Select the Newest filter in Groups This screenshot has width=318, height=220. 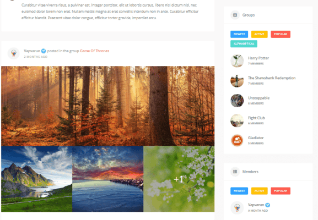tap(239, 34)
